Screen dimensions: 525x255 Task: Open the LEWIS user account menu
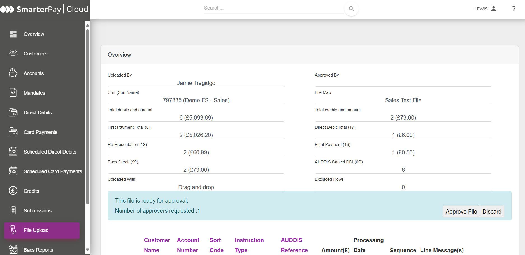pyautogui.click(x=485, y=9)
